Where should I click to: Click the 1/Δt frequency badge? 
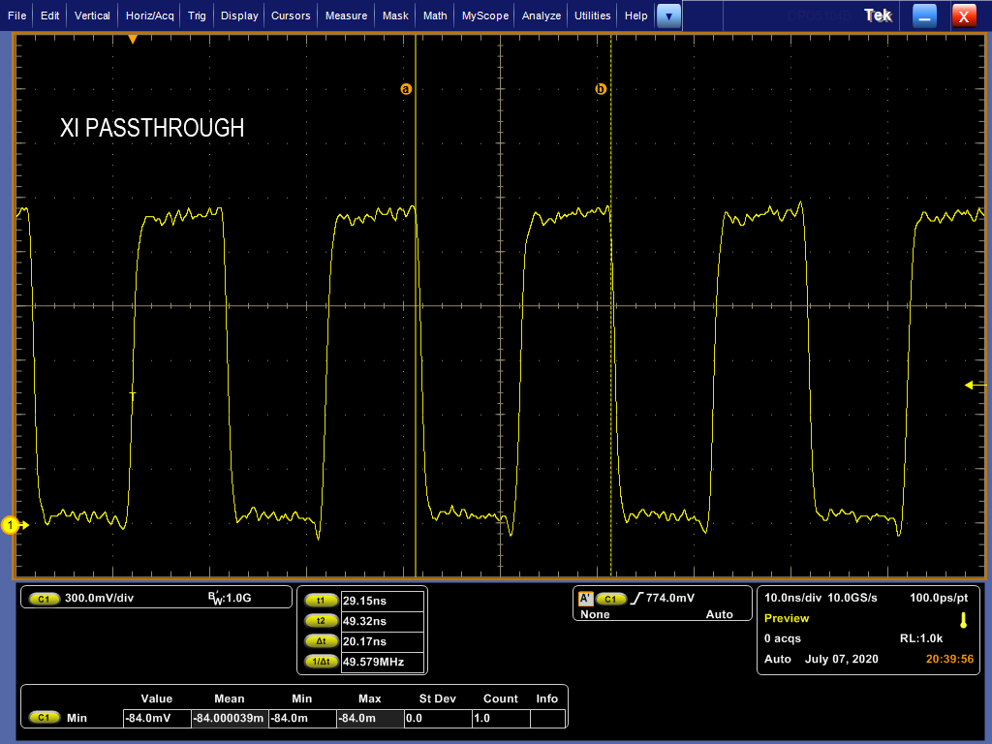321,661
